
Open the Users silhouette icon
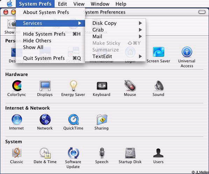[x=158, y=153]
